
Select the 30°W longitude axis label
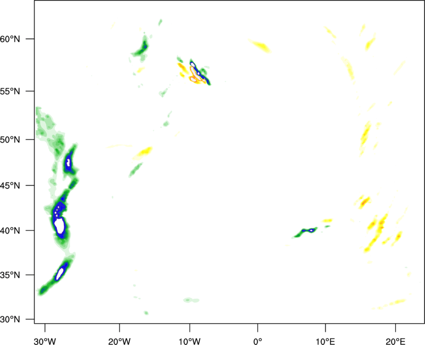point(45,341)
